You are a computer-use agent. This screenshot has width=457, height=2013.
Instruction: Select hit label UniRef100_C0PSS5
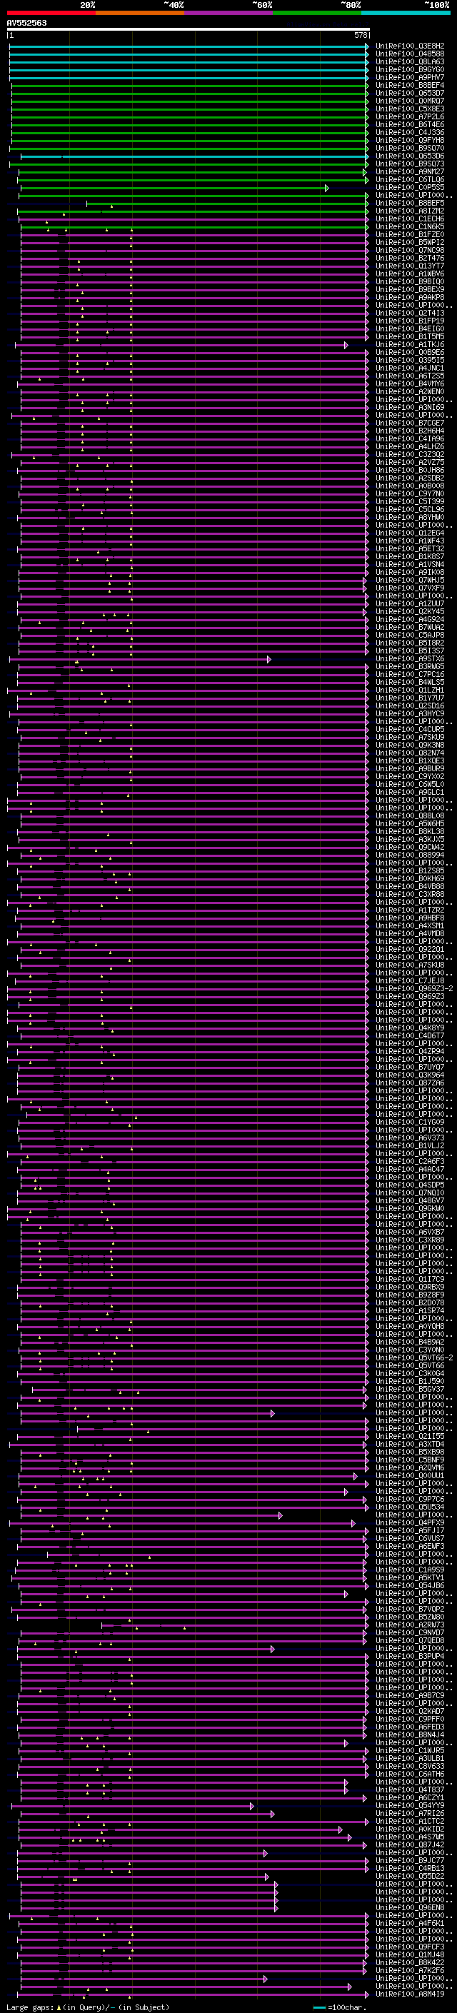410,188
